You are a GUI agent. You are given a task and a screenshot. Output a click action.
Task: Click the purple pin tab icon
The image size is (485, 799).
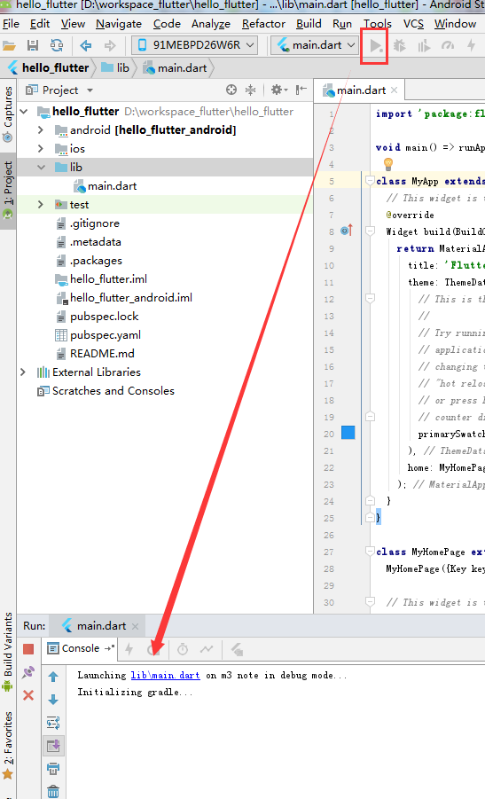[28, 672]
